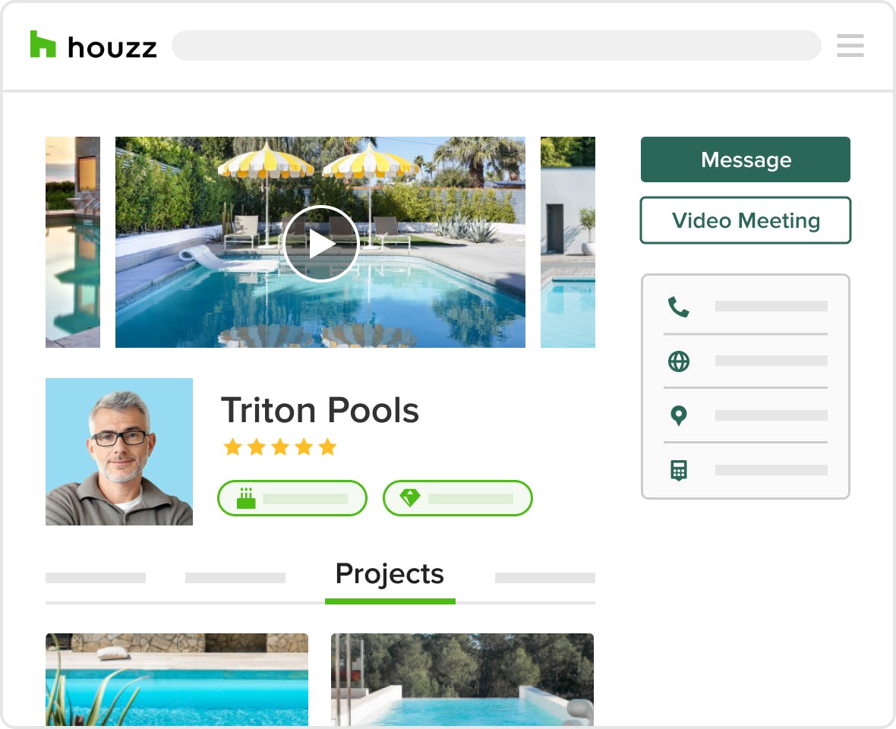Viewport: 896px width, 729px height.
Task: Play the pool video
Action: [x=320, y=244]
